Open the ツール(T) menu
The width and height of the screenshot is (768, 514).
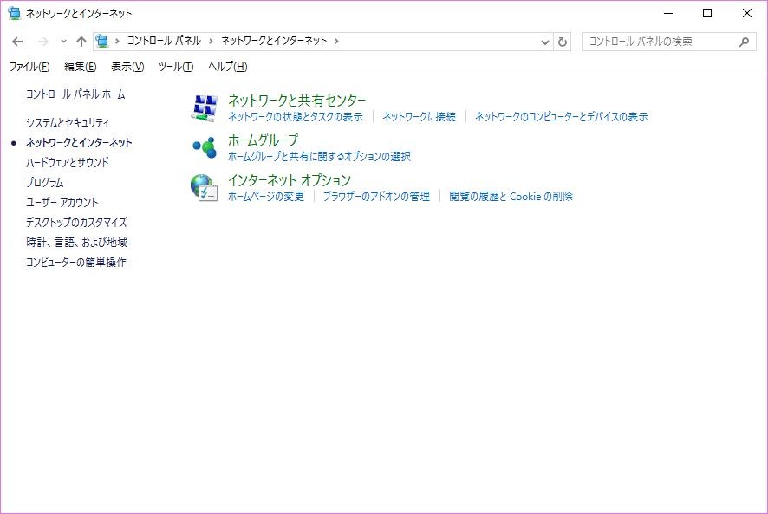tap(175, 67)
